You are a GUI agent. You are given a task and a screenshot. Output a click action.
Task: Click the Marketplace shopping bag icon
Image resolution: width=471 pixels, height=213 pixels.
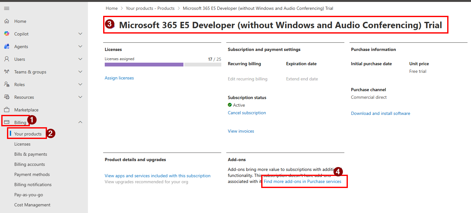tap(7, 110)
